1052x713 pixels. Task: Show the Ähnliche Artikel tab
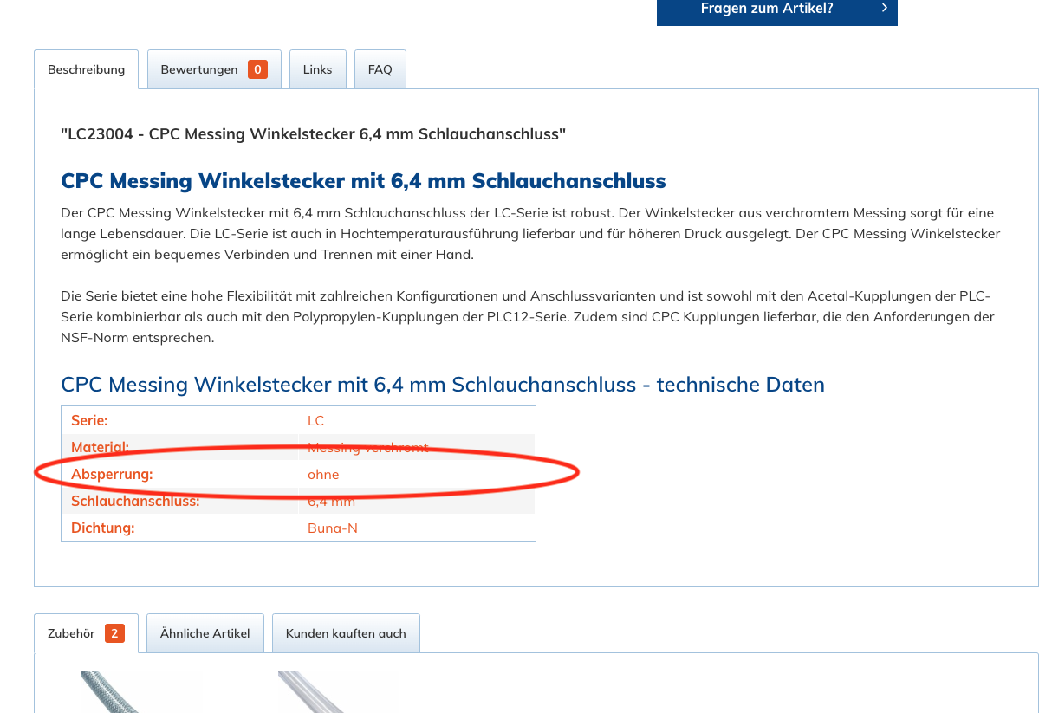pyautogui.click(x=205, y=633)
